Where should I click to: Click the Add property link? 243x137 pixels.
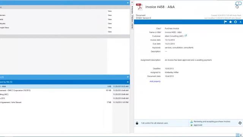click(x=155, y=81)
